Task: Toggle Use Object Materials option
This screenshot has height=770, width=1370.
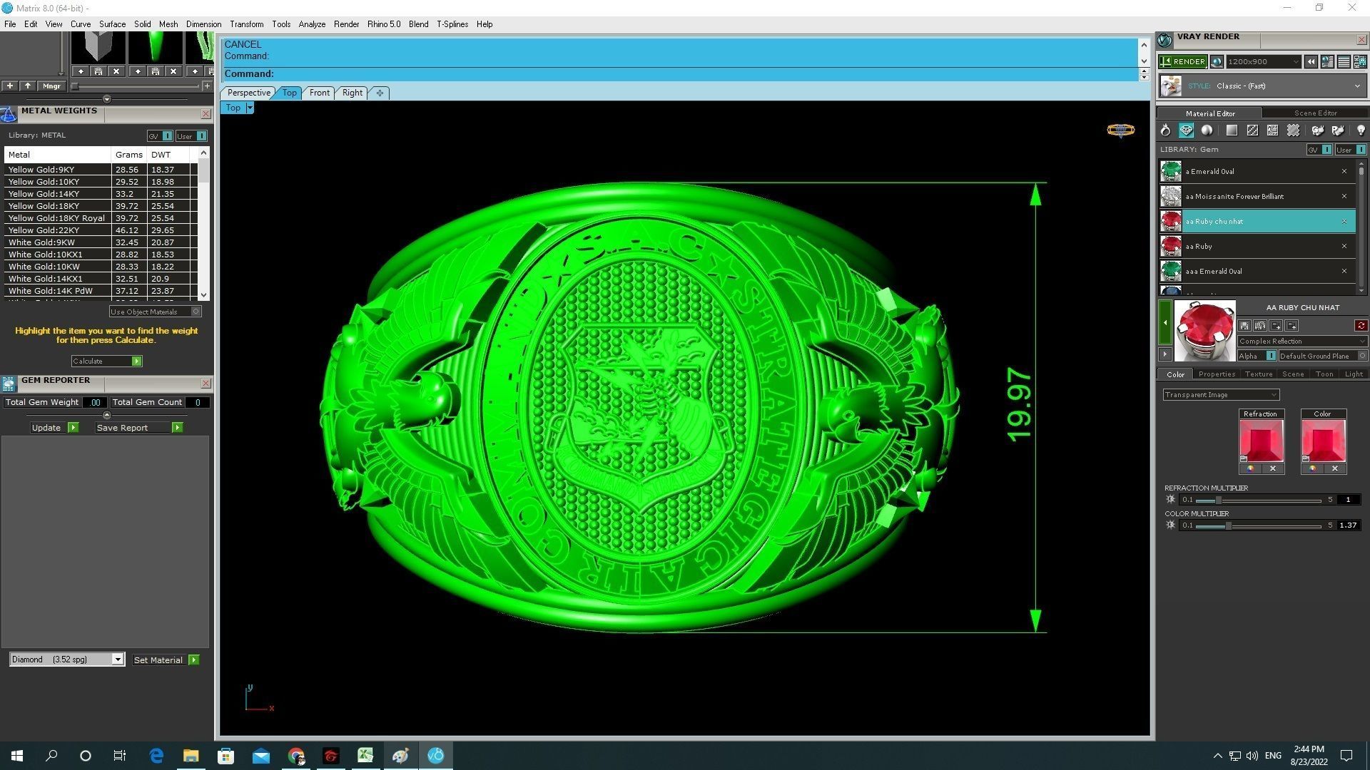Action: click(x=196, y=312)
